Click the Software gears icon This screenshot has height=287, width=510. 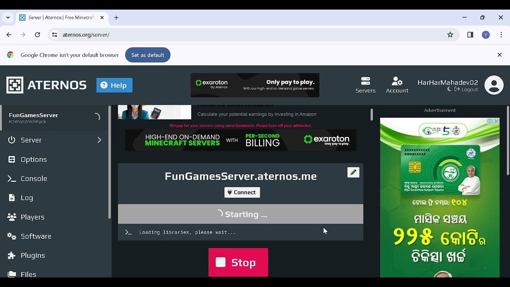[12, 236]
